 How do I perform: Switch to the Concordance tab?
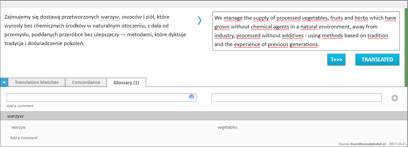coord(86,82)
